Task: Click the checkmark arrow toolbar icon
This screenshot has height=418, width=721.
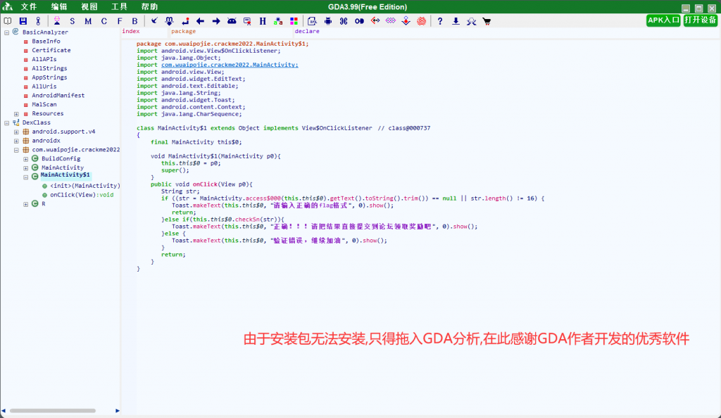Action: (154, 21)
